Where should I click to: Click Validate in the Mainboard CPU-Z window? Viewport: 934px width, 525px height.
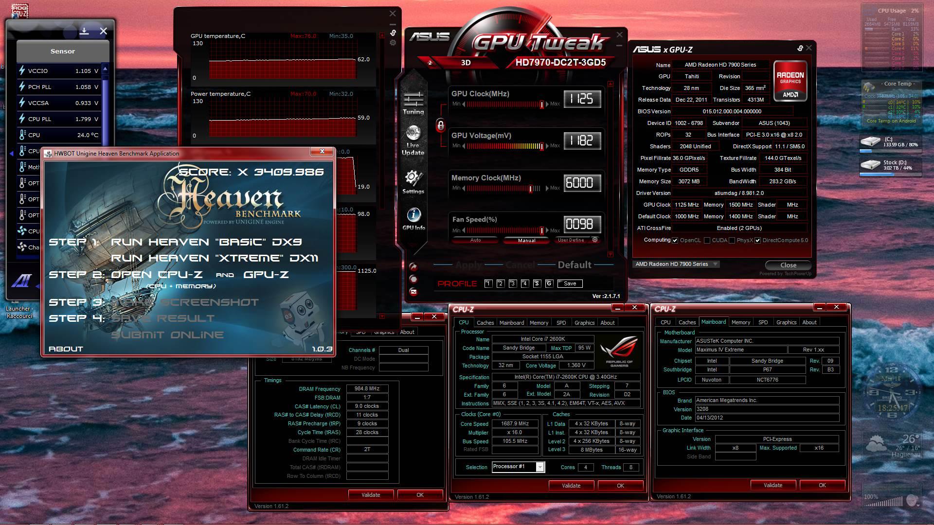[x=773, y=485]
